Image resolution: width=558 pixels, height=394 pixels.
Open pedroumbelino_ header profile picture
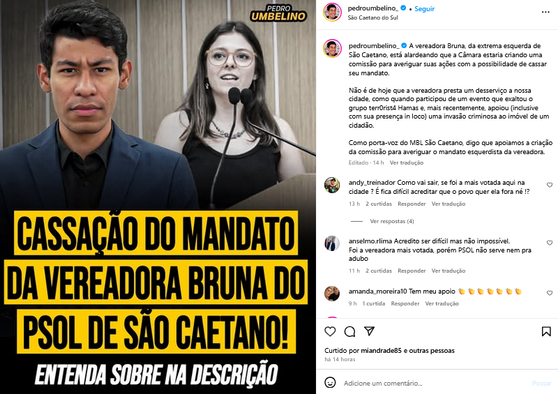coord(332,12)
